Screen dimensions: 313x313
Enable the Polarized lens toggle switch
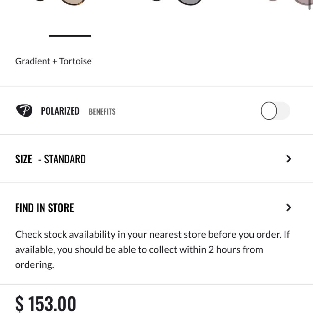point(275,111)
